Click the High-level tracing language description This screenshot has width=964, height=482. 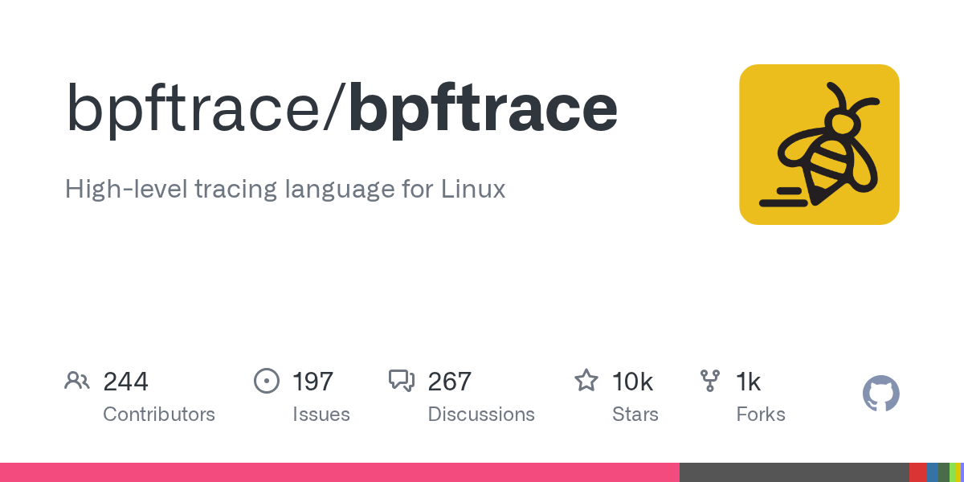coord(285,190)
